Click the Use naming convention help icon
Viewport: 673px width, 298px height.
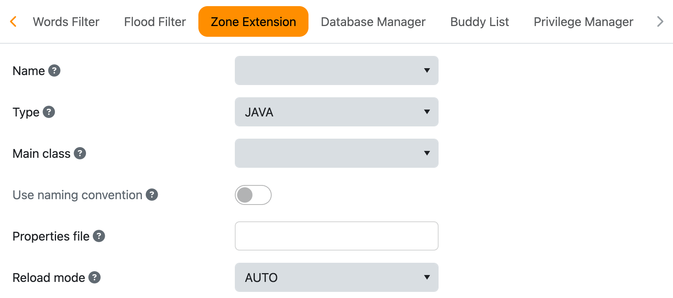(x=152, y=195)
